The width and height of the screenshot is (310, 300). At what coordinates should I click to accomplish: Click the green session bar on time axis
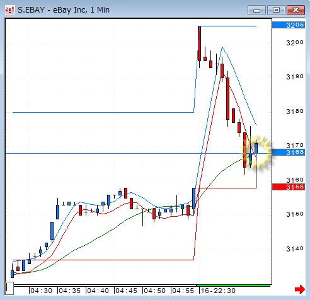point(233,286)
